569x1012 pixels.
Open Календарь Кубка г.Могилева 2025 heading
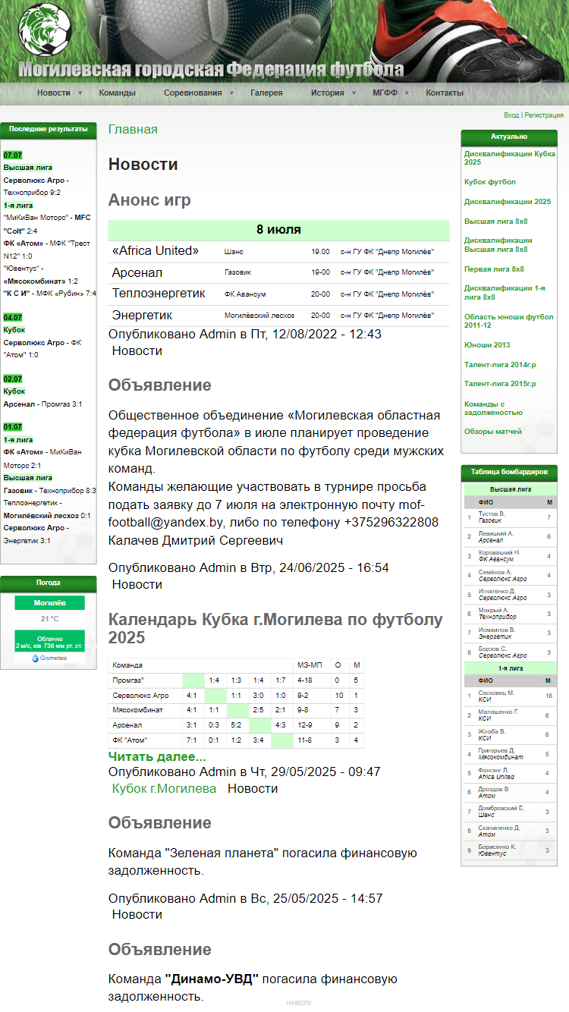tap(275, 628)
